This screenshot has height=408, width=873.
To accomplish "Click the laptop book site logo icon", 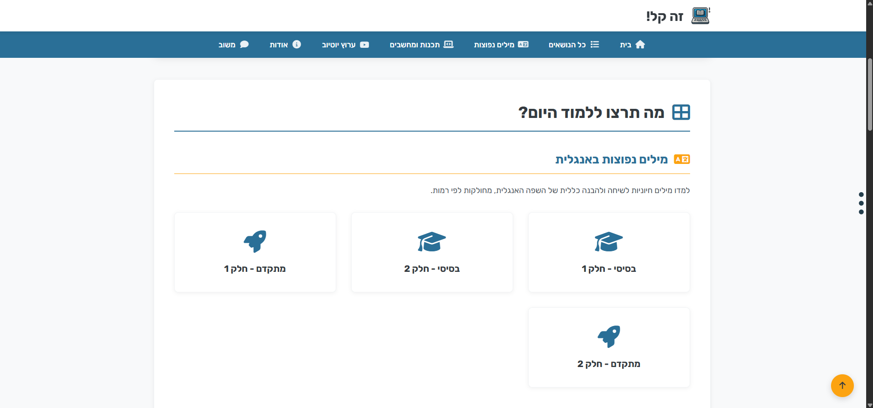I will (701, 16).
